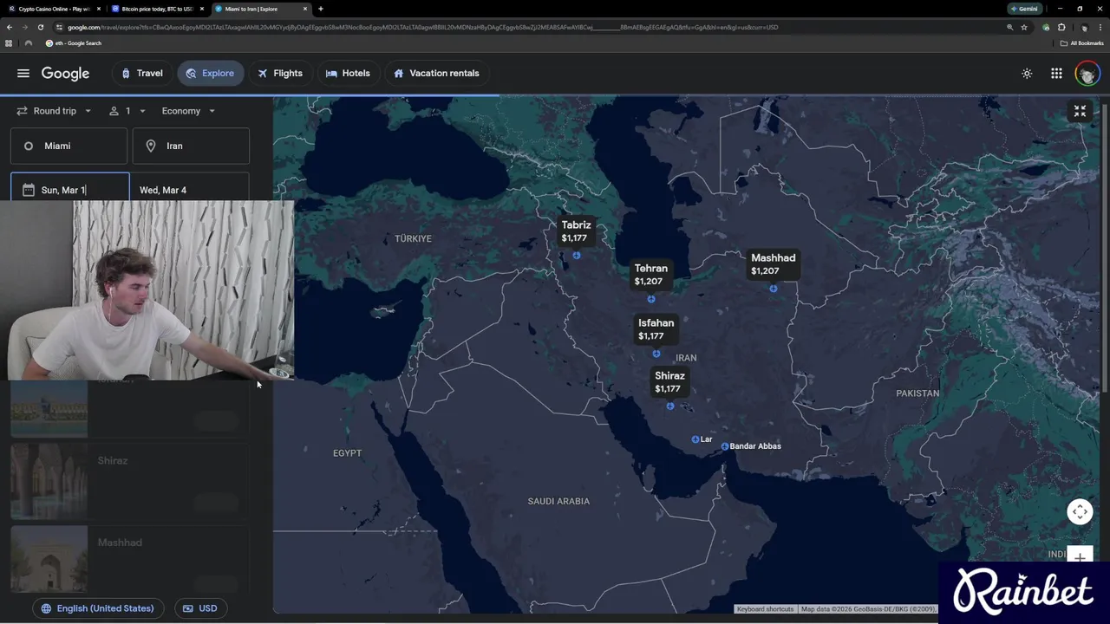Expand the Economy class dropdown

pos(188,111)
